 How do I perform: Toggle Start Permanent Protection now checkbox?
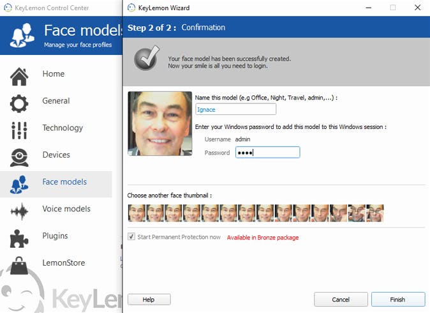tap(131, 236)
